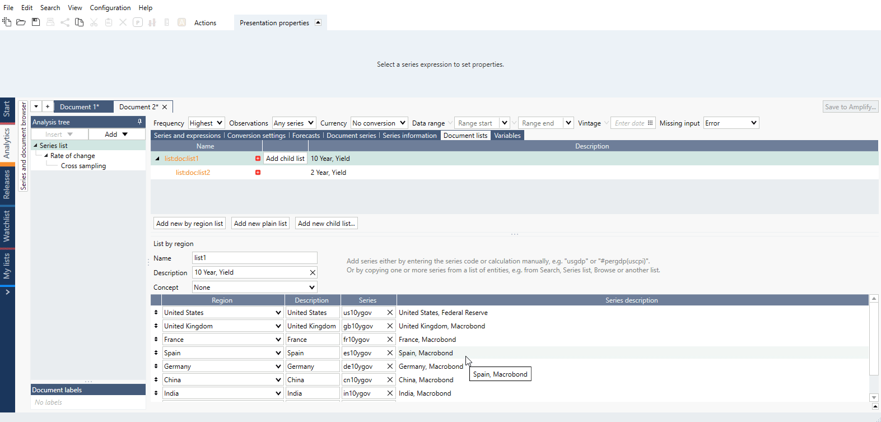The width and height of the screenshot is (881, 422).
Task: Click the Add child list button
Action: 285,159
